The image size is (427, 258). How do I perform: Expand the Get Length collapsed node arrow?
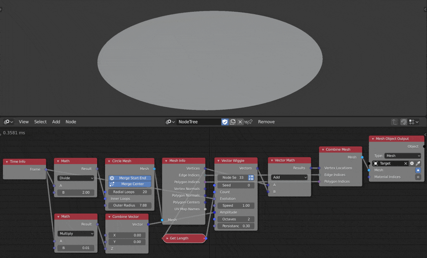[x=167, y=238]
